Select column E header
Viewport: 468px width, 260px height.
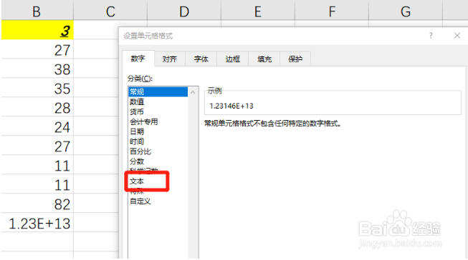258,11
